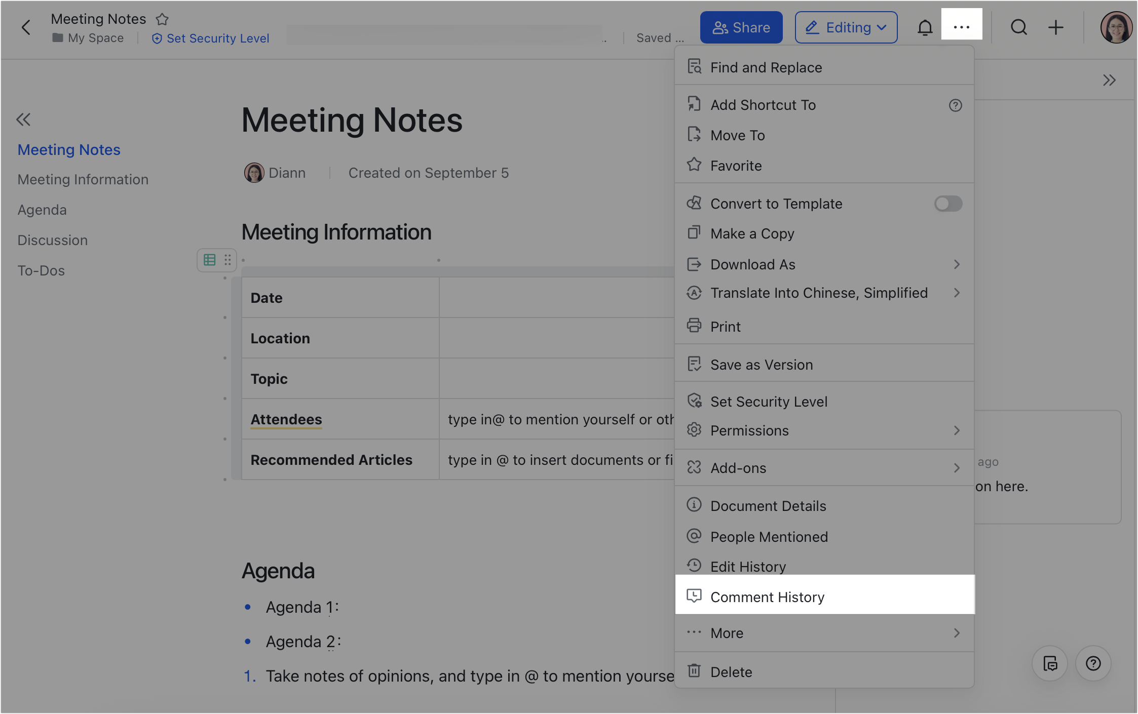Screen dimensions: 1138x714
Task: Choose Move To from the menu
Action: (824, 135)
